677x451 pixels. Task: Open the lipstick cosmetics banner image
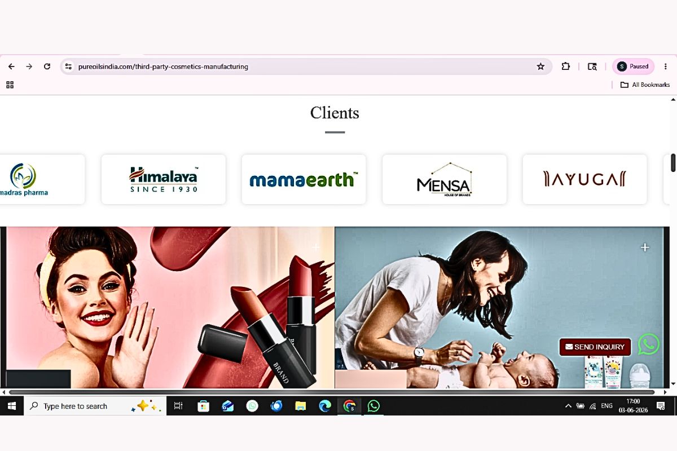click(x=170, y=307)
